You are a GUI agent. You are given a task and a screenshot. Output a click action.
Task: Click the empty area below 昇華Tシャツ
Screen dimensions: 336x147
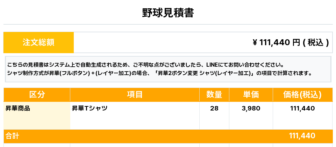[135, 121]
